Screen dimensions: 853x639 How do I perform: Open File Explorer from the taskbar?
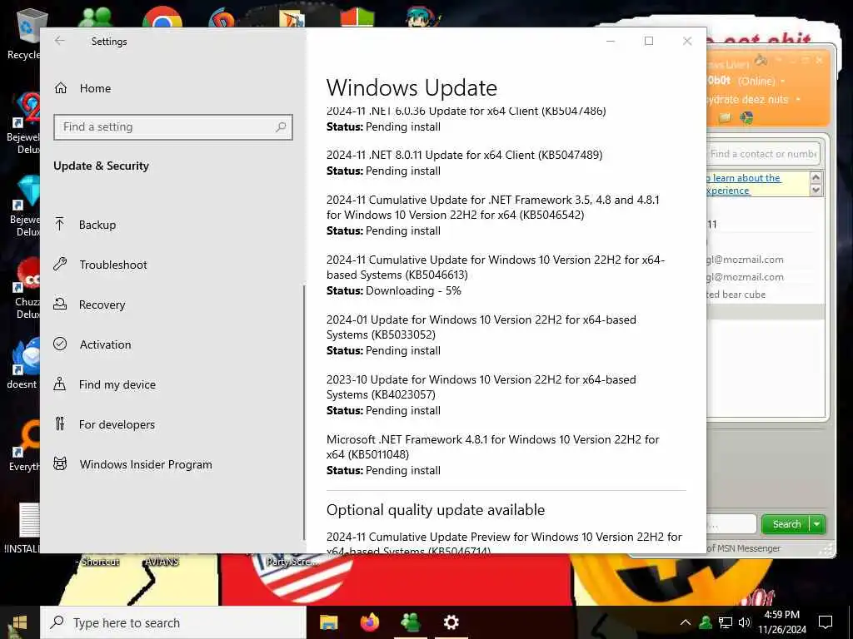[x=328, y=622]
